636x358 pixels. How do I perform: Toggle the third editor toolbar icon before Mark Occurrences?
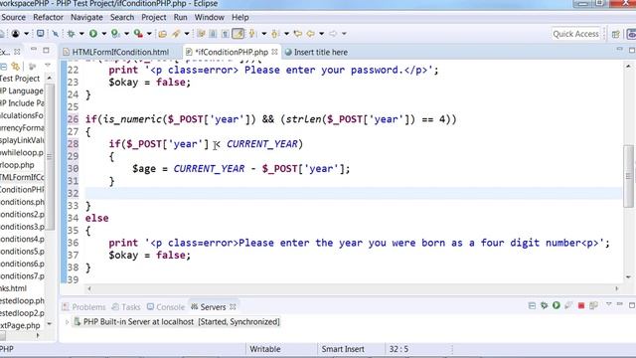(226, 34)
